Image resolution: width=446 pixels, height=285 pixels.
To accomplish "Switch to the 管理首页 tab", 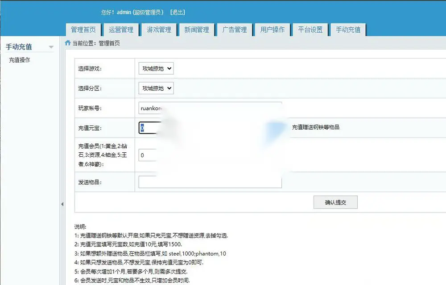I will pyautogui.click(x=83, y=29).
